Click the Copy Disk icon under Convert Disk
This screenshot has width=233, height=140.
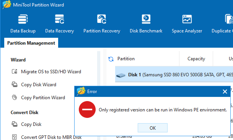tap(15, 124)
